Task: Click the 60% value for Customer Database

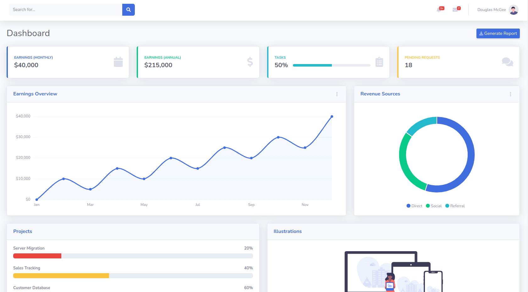Action: click(249, 288)
